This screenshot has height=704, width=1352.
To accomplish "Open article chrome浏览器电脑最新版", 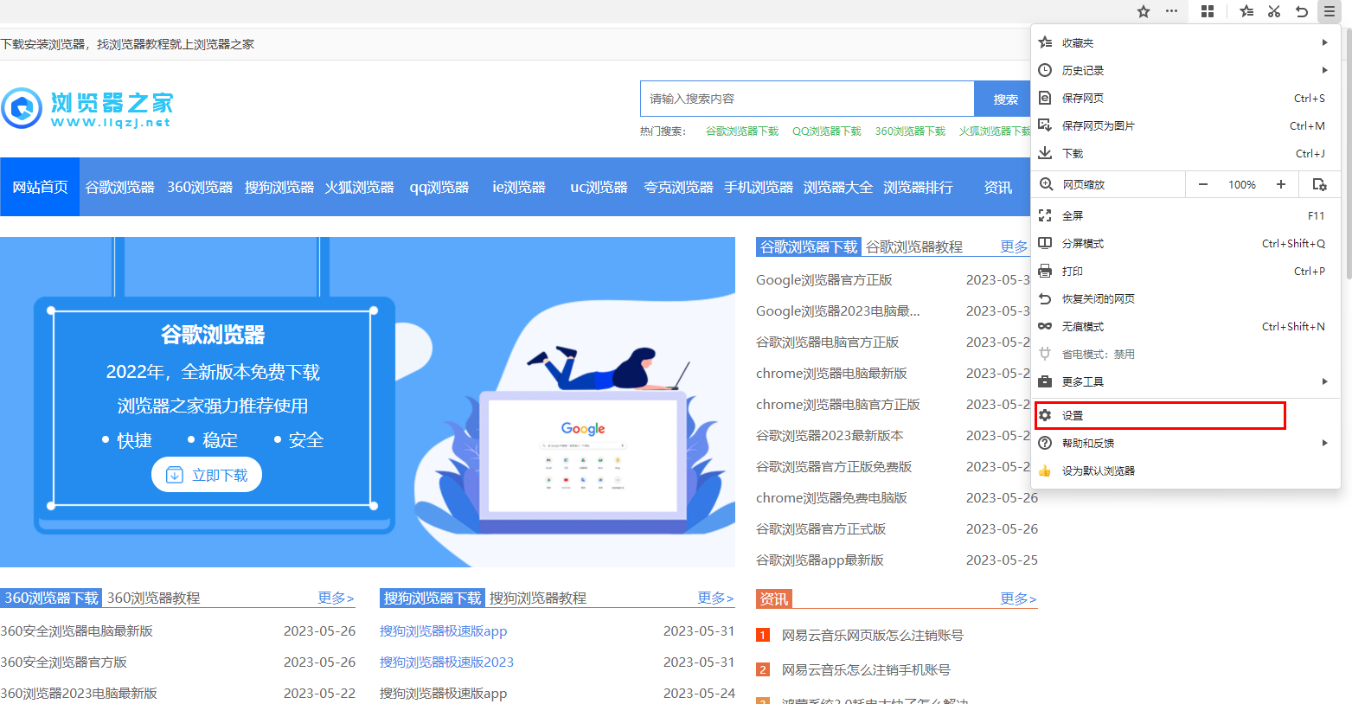I will pos(831,374).
